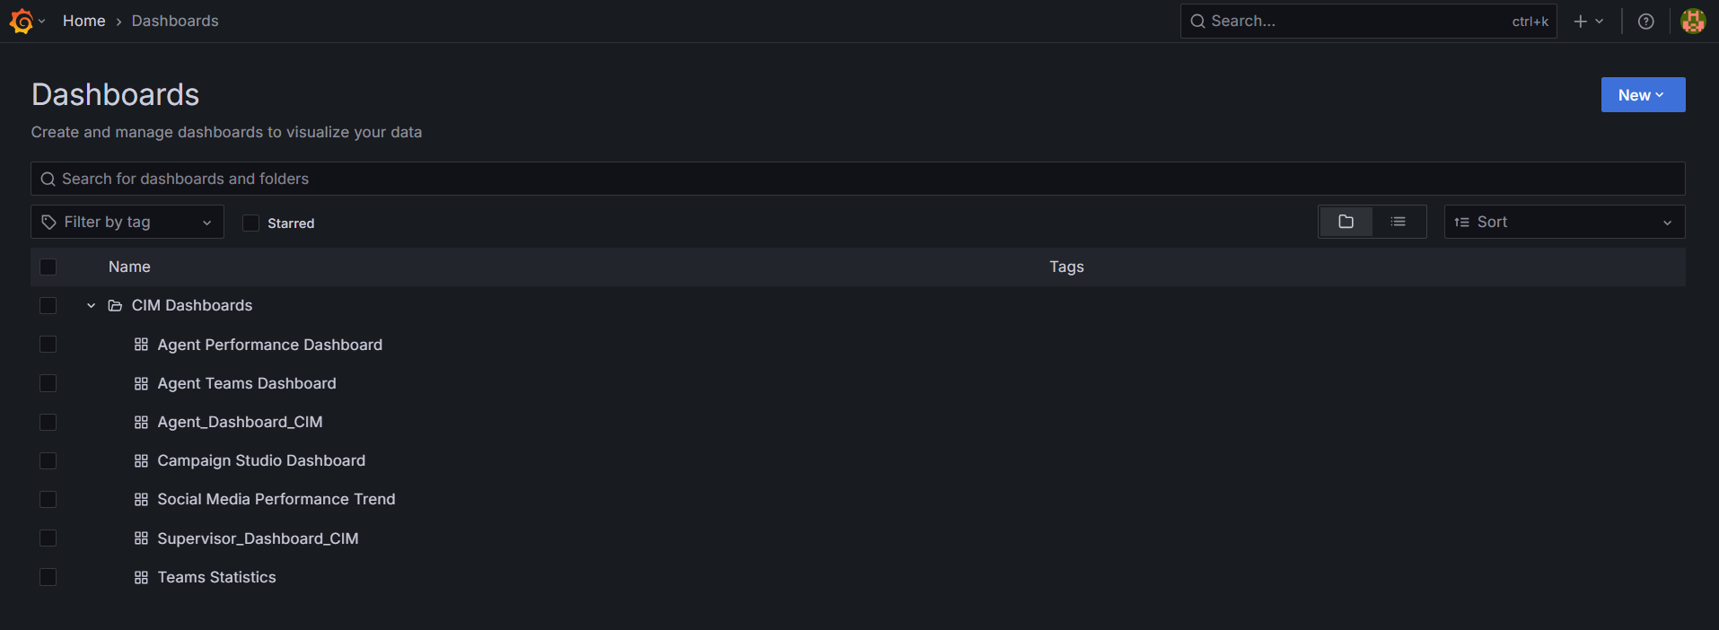Tick the checkbox for Agent Teams Dashboard
Screen dimensions: 1719x630
48,383
